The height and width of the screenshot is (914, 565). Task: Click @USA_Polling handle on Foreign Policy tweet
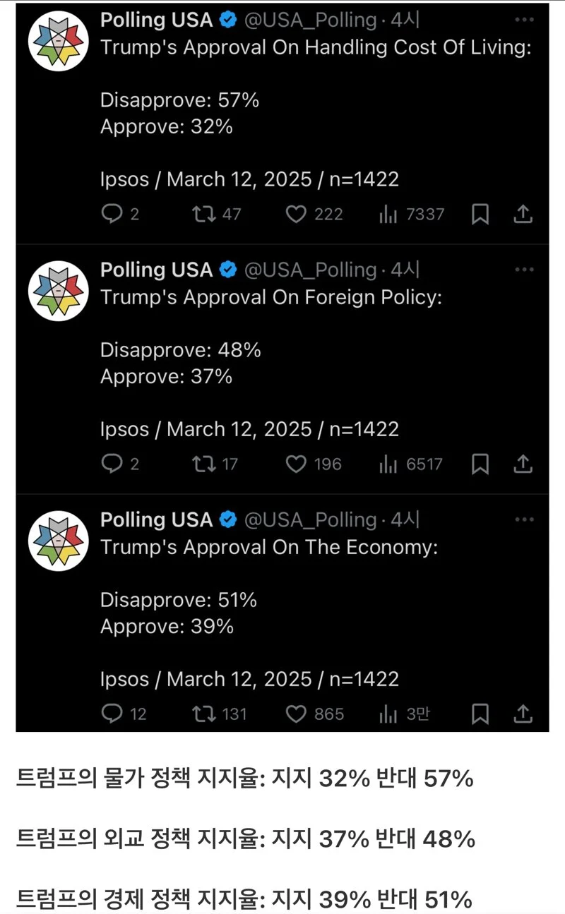[310, 270]
